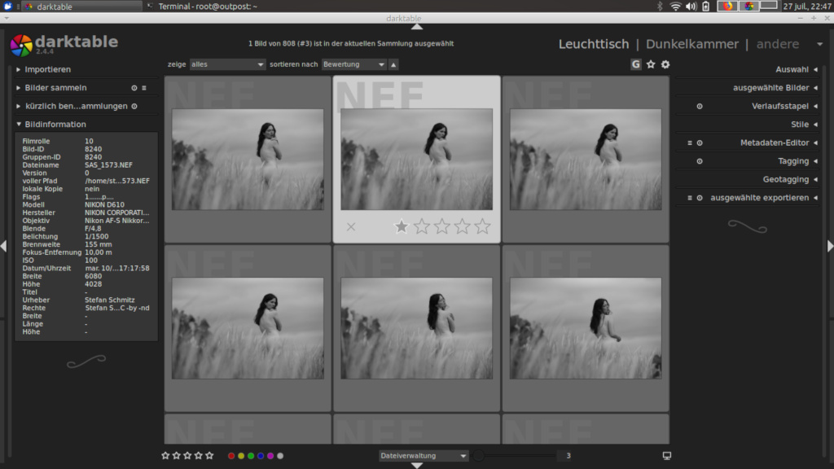Open display profile monitor icon
Screen dimensions: 834x469
click(666, 456)
